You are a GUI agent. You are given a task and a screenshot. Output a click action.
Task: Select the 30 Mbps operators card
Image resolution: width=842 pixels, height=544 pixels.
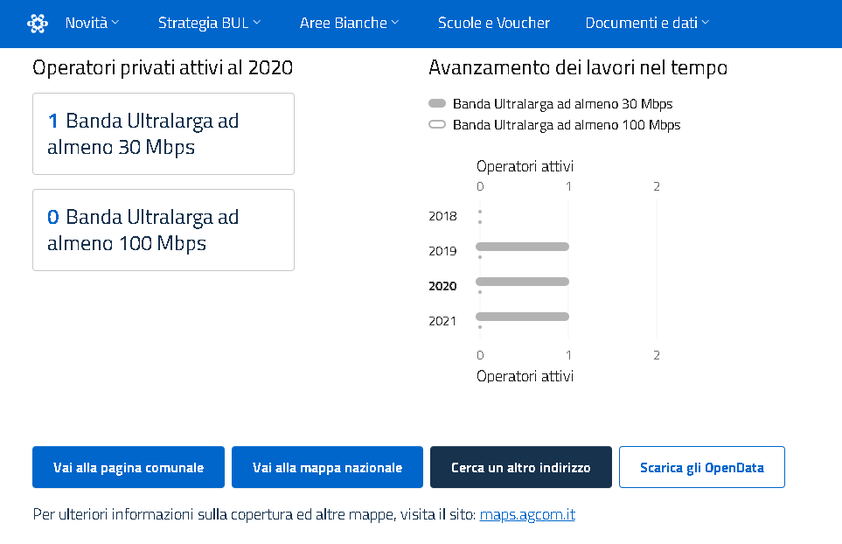coord(164,134)
